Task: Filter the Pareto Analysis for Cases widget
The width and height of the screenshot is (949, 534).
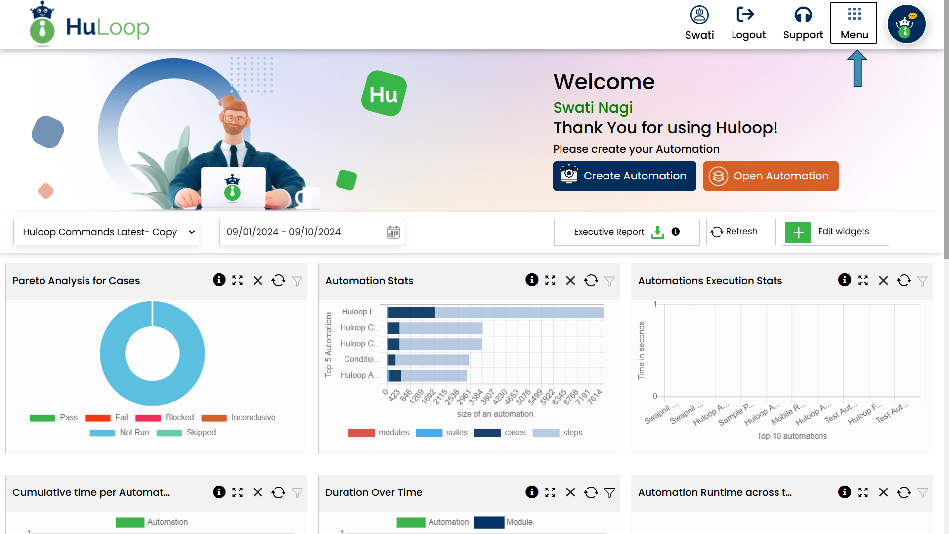Action: 297,281
